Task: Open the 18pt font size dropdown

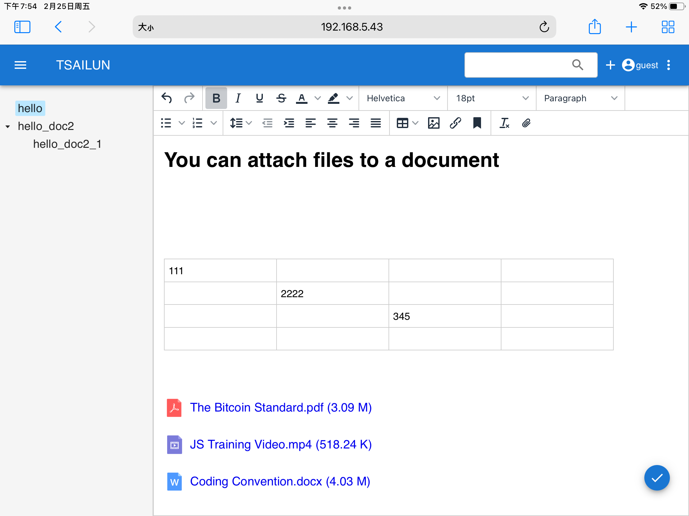Action: (492, 98)
